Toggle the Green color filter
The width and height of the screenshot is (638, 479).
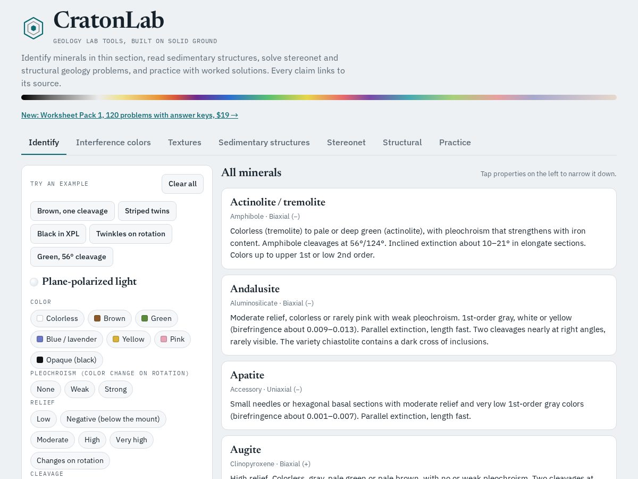(156, 318)
